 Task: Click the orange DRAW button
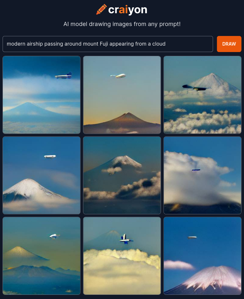tap(229, 44)
